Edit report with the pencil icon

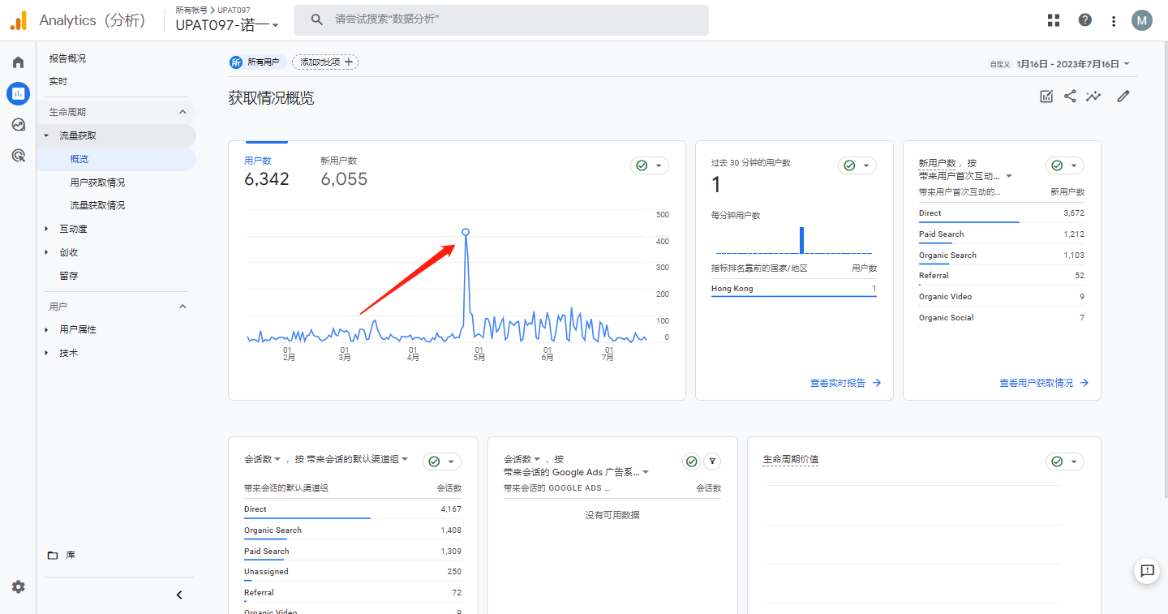coord(1123,97)
